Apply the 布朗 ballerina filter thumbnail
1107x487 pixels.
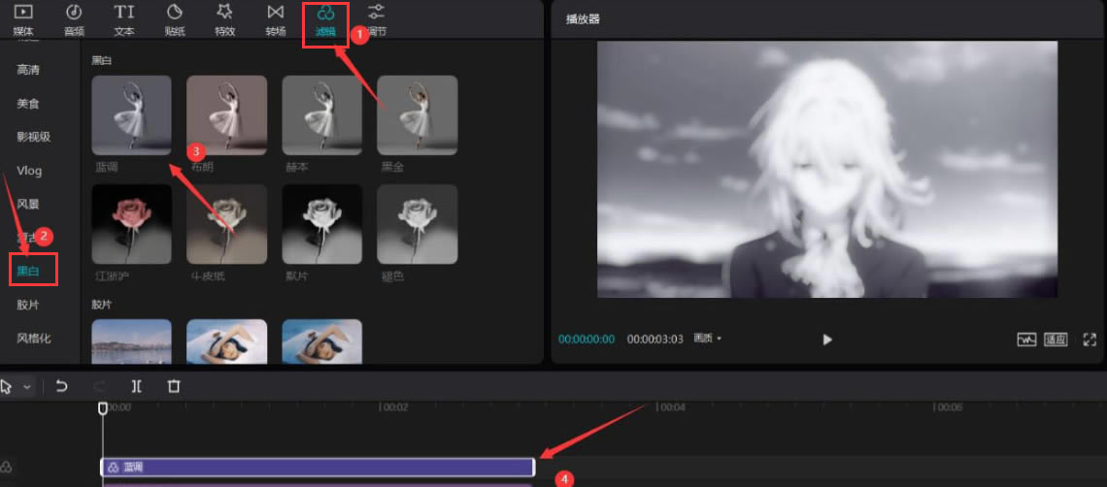click(x=226, y=115)
